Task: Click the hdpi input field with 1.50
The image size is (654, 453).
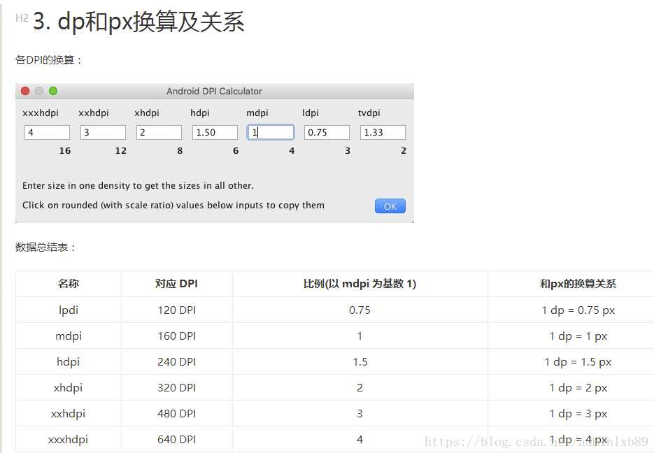Action: click(x=215, y=133)
